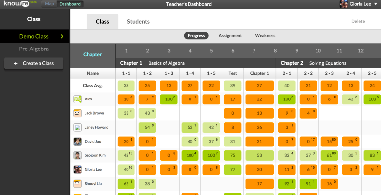Screen dimensions: 381x195
Task: Click Seojoon Kim's 2 - 5 score 83
Action: click(372, 155)
